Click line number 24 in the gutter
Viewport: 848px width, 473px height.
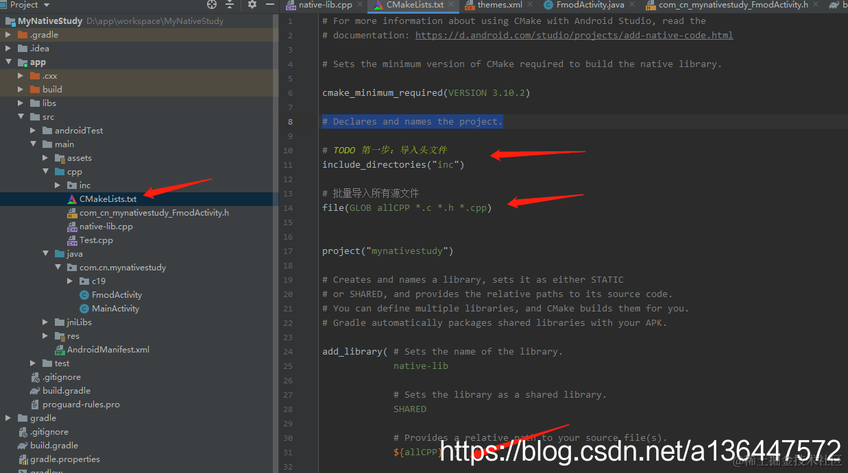tap(287, 352)
